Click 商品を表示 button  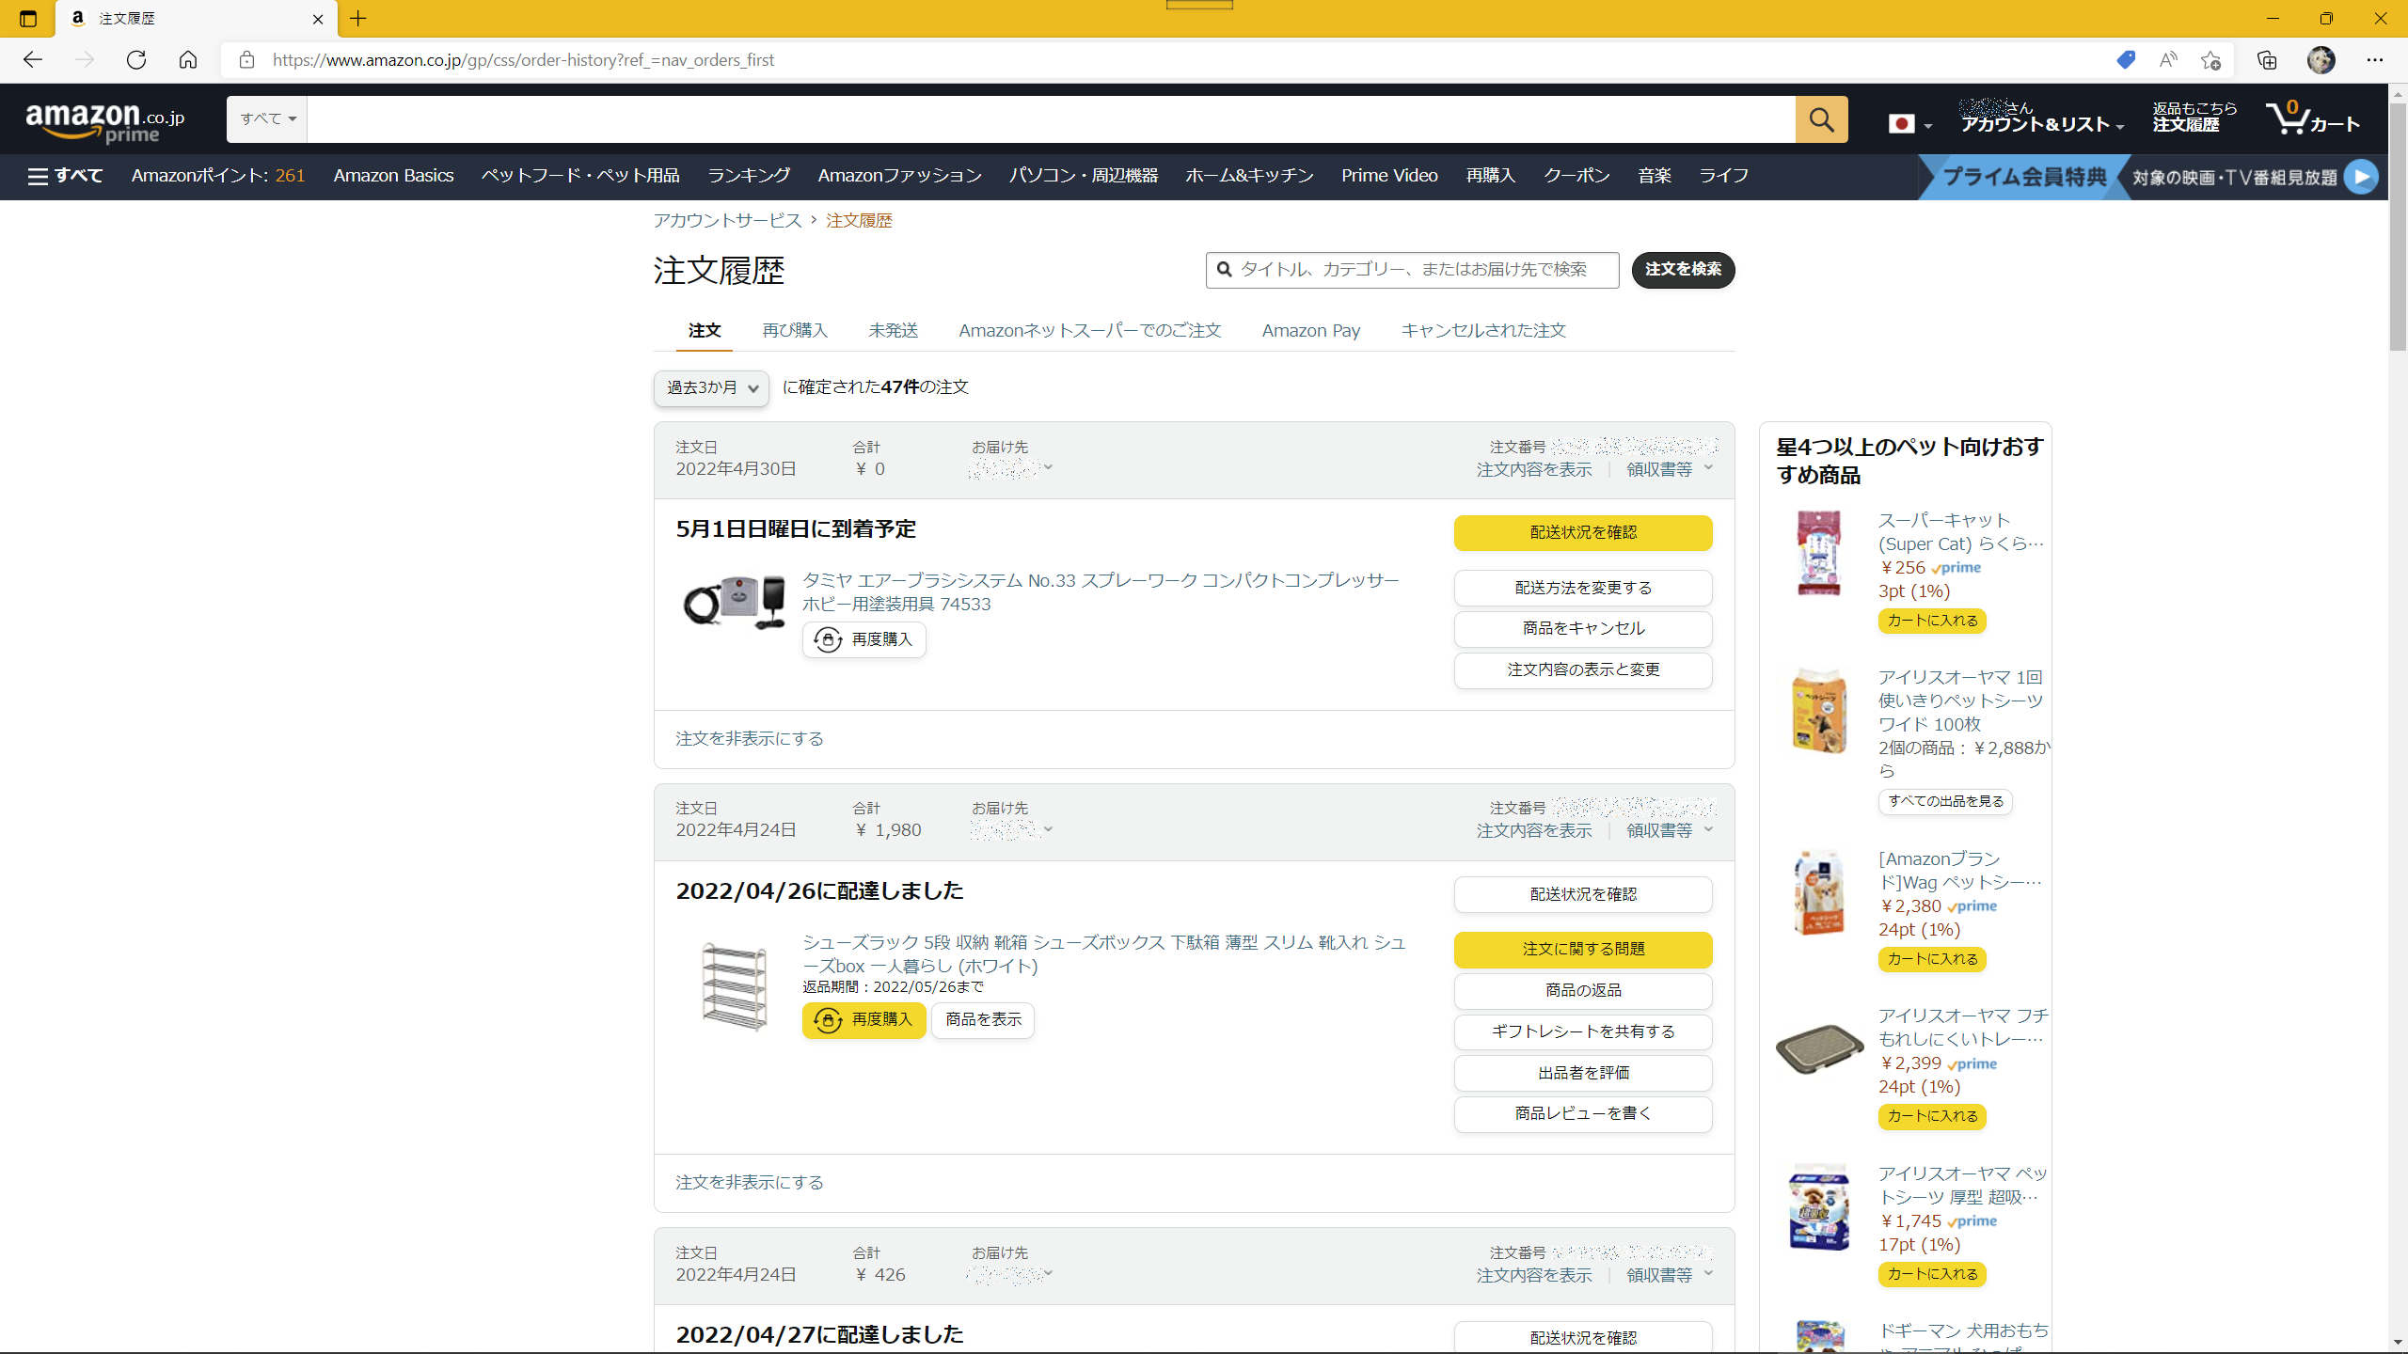coord(983,1020)
